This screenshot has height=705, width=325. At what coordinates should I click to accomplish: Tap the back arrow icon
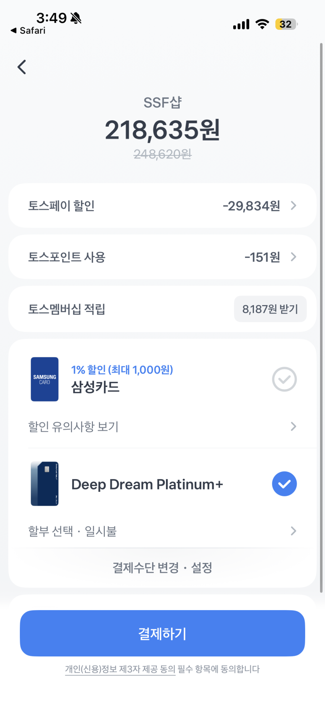22,67
